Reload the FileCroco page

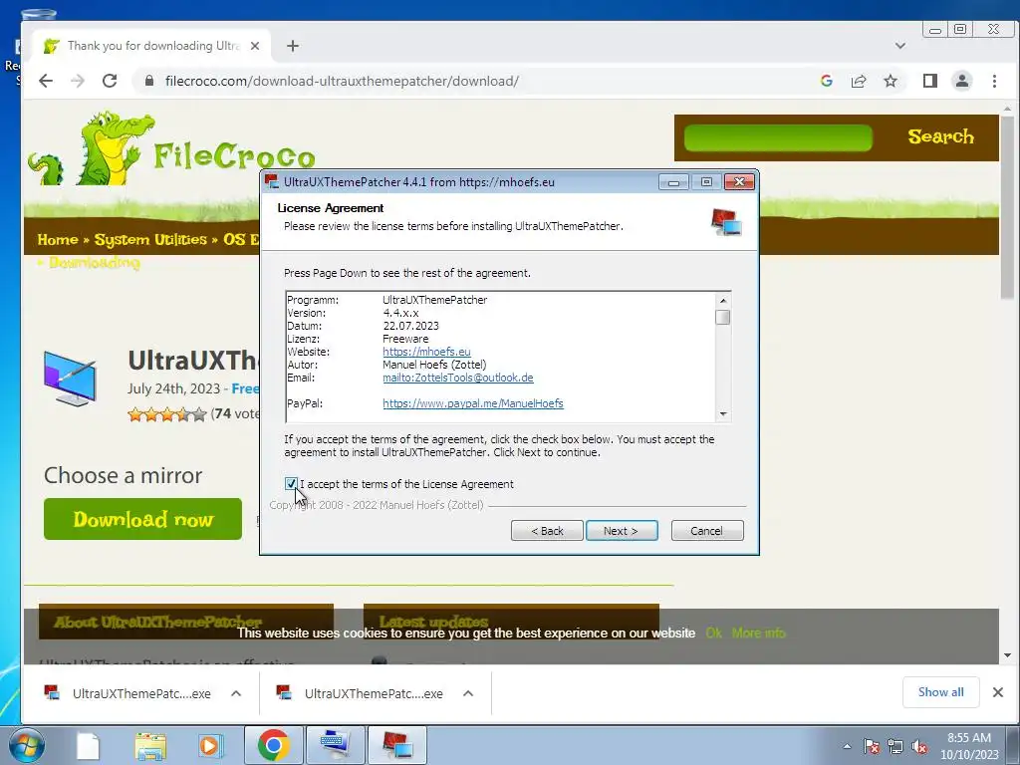coord(110,81)
